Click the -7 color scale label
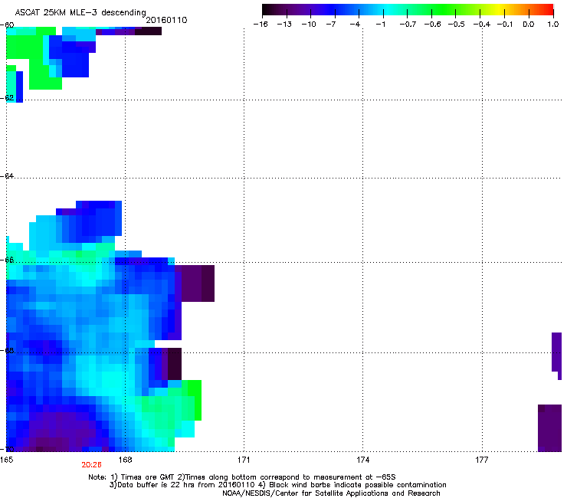The image size is (567, 498). click(x=331, y=25)
